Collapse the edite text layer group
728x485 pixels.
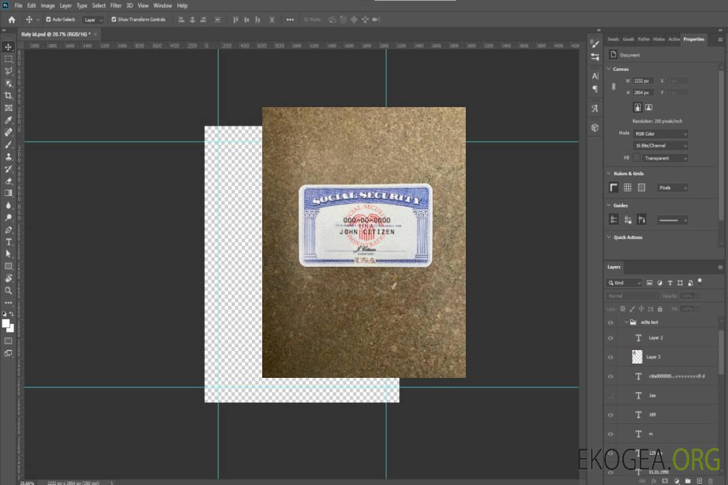click(626, 323)
